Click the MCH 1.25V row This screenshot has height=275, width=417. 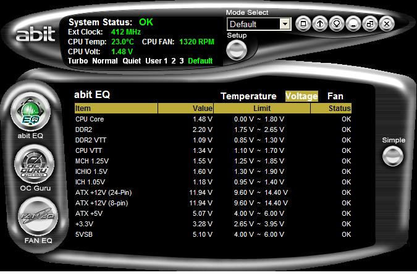(x=213, y=161)
